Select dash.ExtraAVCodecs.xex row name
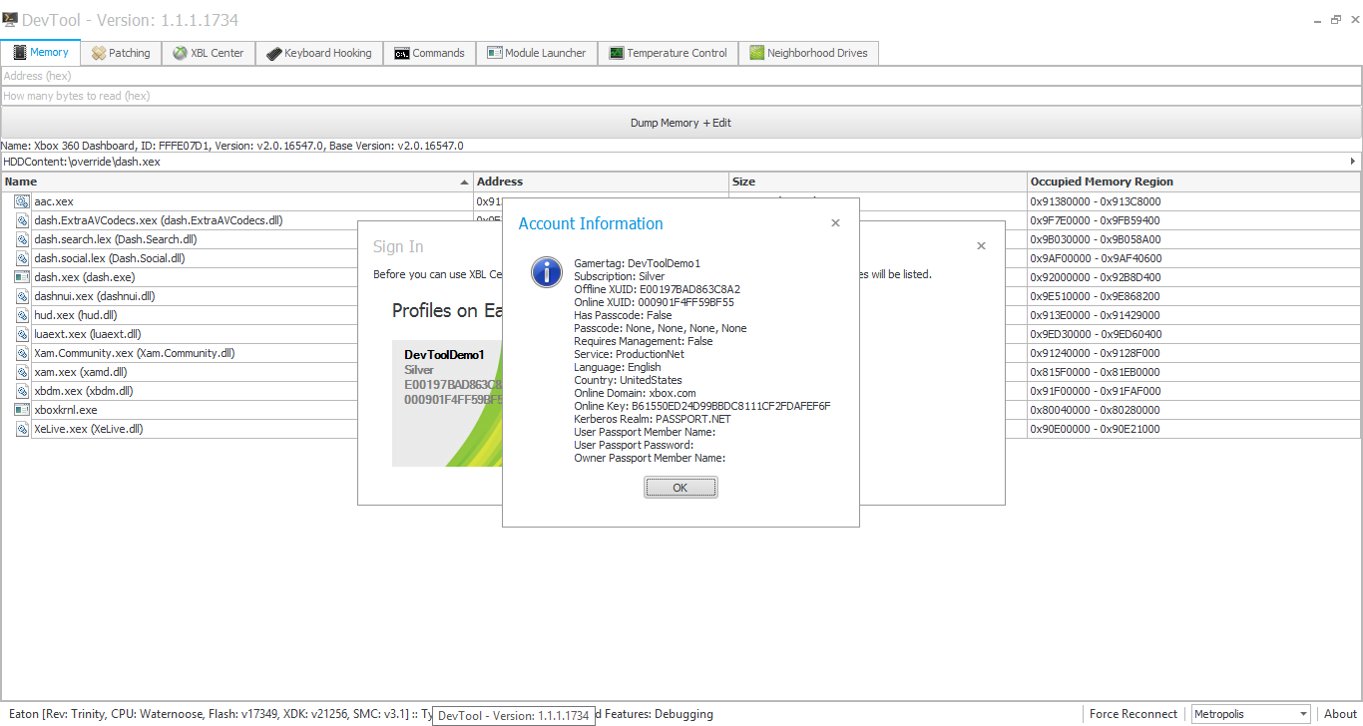Viewport: 1363px width, 726px height. point(159,220)
